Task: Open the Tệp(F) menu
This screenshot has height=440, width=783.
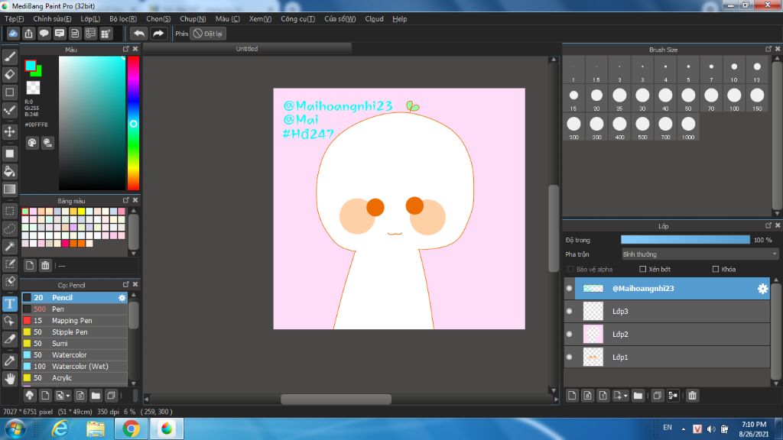Action: tap(14, 19)
